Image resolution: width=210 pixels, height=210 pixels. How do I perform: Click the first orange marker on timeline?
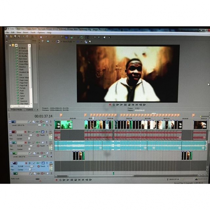[61, 115]
